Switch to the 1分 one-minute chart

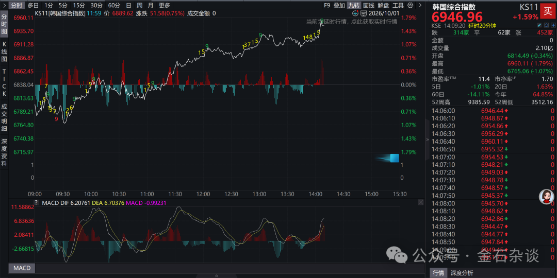click(49, 5)
